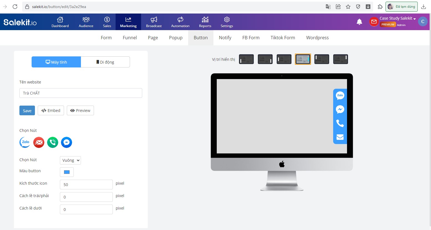Screen dimensions: 431x230
Task: Click phone icon in monitor preview
Action: [x=340, y=123]
